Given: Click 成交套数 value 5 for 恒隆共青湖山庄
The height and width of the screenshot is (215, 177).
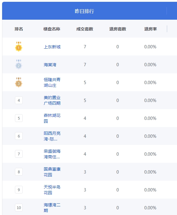Looking at the screenshot, I should [85, 83].
